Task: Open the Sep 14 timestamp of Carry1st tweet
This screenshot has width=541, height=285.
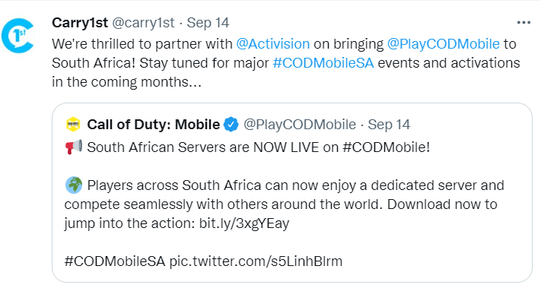Action: click(x=208, y=23)
